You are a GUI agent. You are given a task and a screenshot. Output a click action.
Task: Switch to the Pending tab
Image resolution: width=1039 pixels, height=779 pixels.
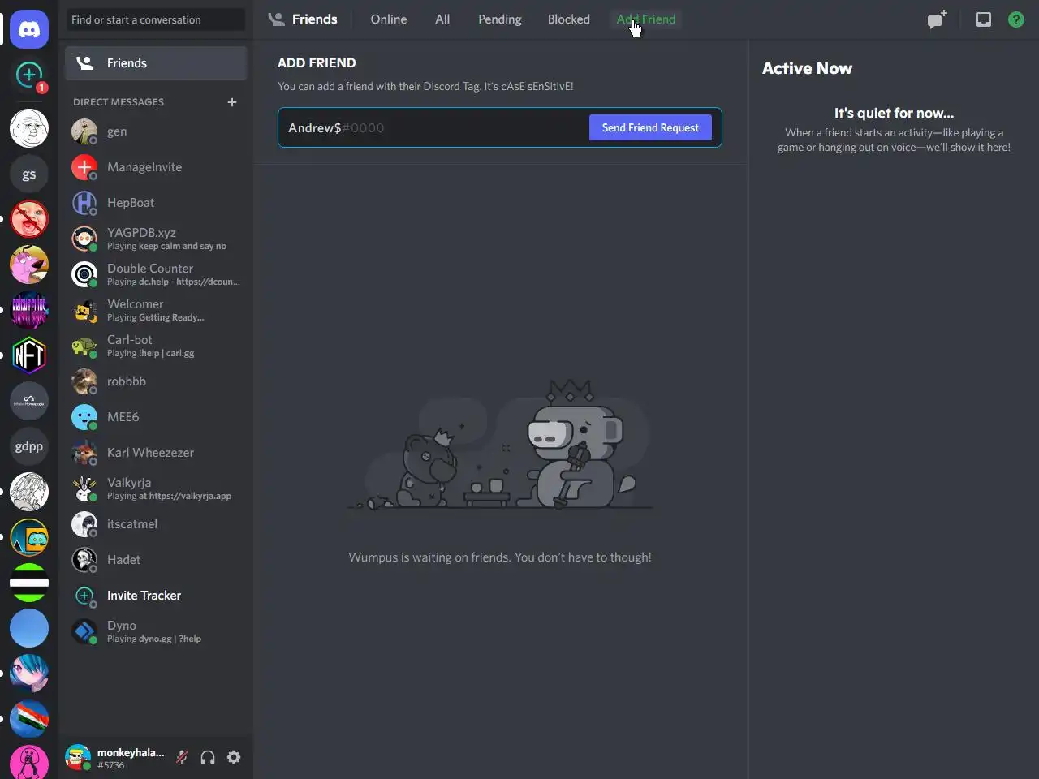pyautogui.click(x=500, y=19)
